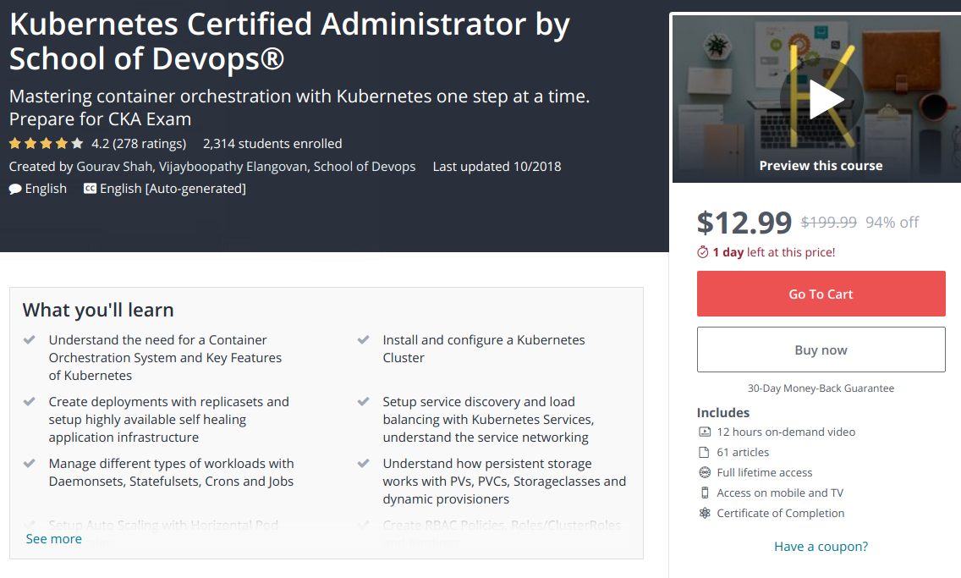
Task: Click the checkmark beside Create deployments
Action: click(30, 402)
